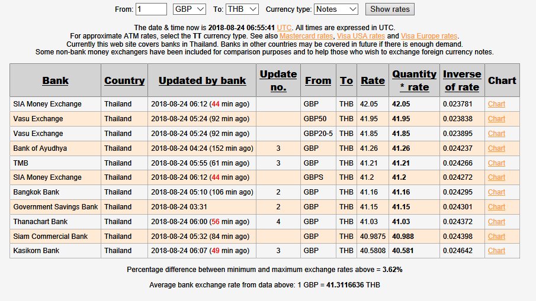Click the 40.9875 rate value

pos(373,236)
